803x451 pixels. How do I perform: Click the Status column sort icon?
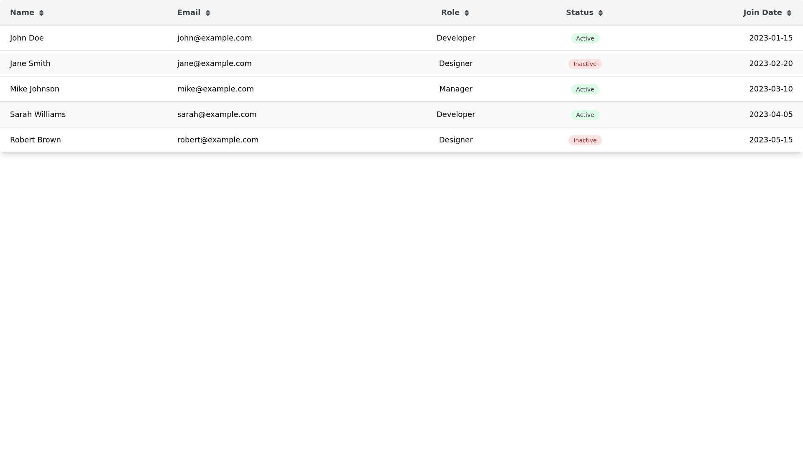601,13
